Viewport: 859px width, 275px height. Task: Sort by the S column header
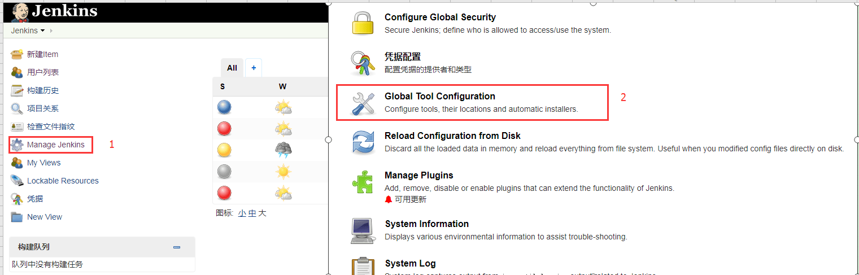point(223,86)
